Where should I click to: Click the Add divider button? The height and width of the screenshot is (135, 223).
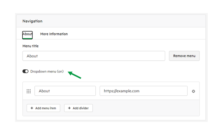78,108
